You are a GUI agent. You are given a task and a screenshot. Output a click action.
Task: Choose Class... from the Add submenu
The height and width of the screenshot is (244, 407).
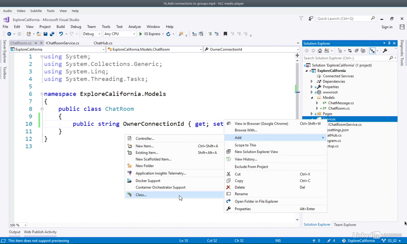175,195
